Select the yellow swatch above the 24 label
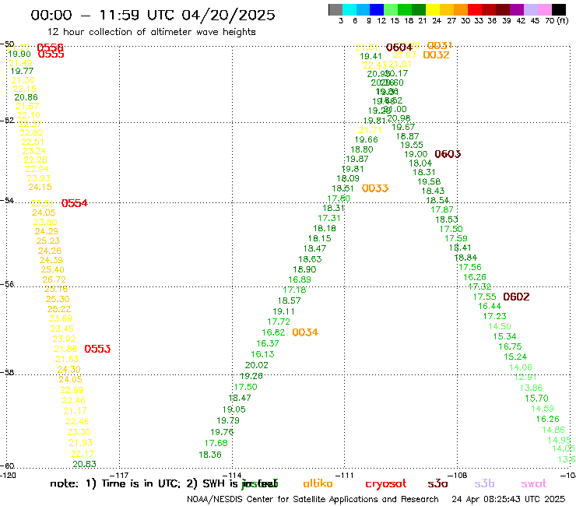576x506 pixels. [x=433, y=9]
